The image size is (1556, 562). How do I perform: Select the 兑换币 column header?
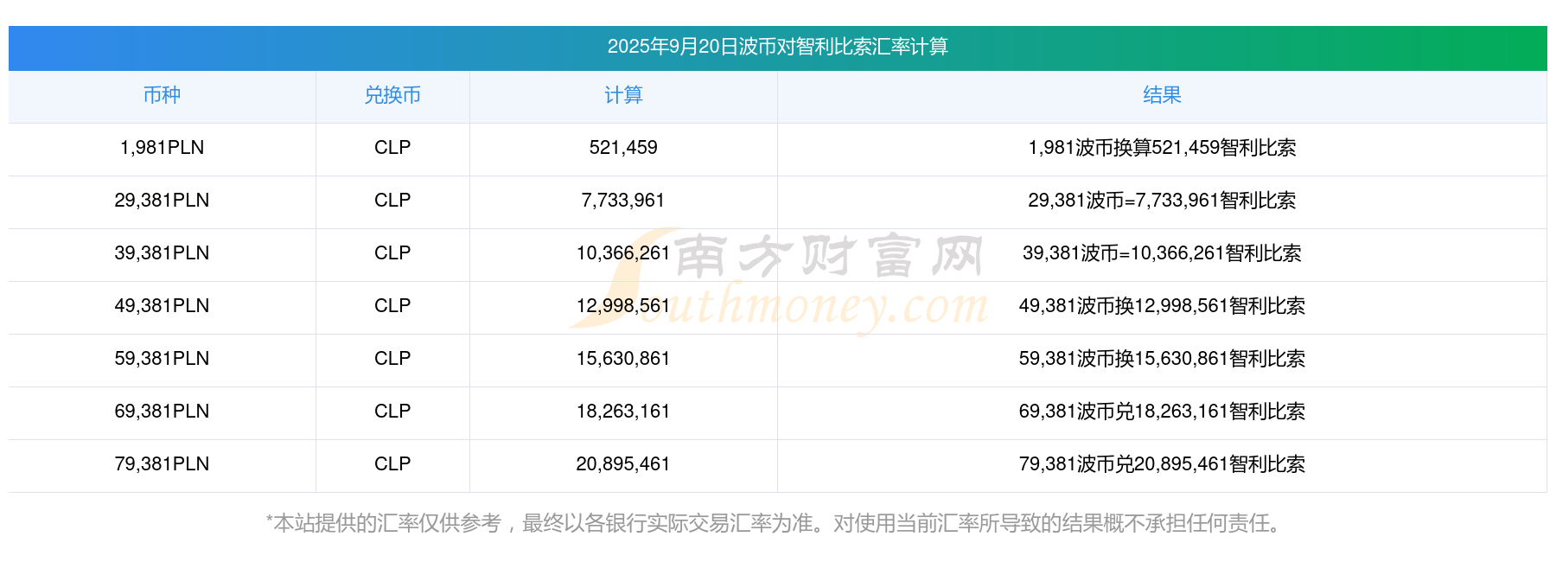click(x=392, y=96)
